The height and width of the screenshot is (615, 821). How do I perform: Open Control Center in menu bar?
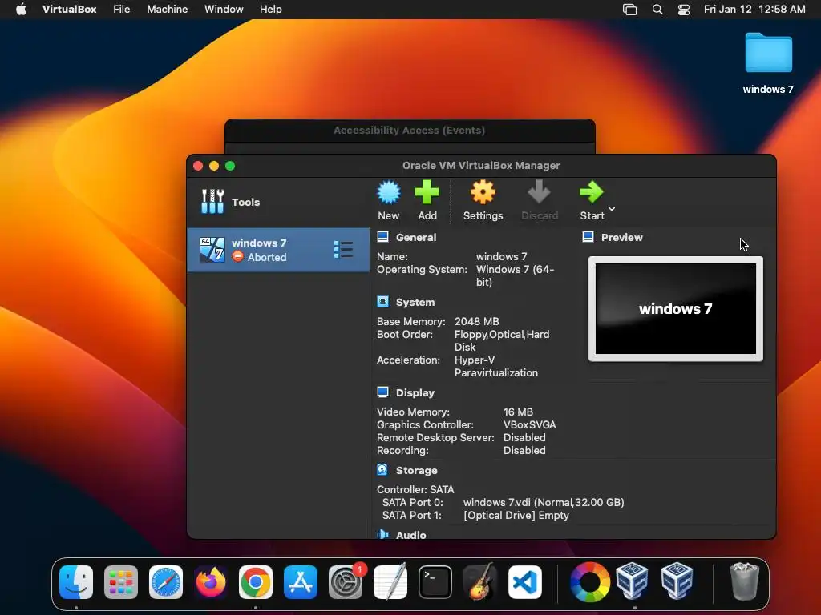(683, 9)
